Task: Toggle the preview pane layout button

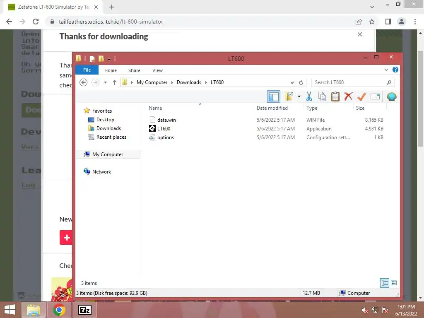Action: point(273,96)
